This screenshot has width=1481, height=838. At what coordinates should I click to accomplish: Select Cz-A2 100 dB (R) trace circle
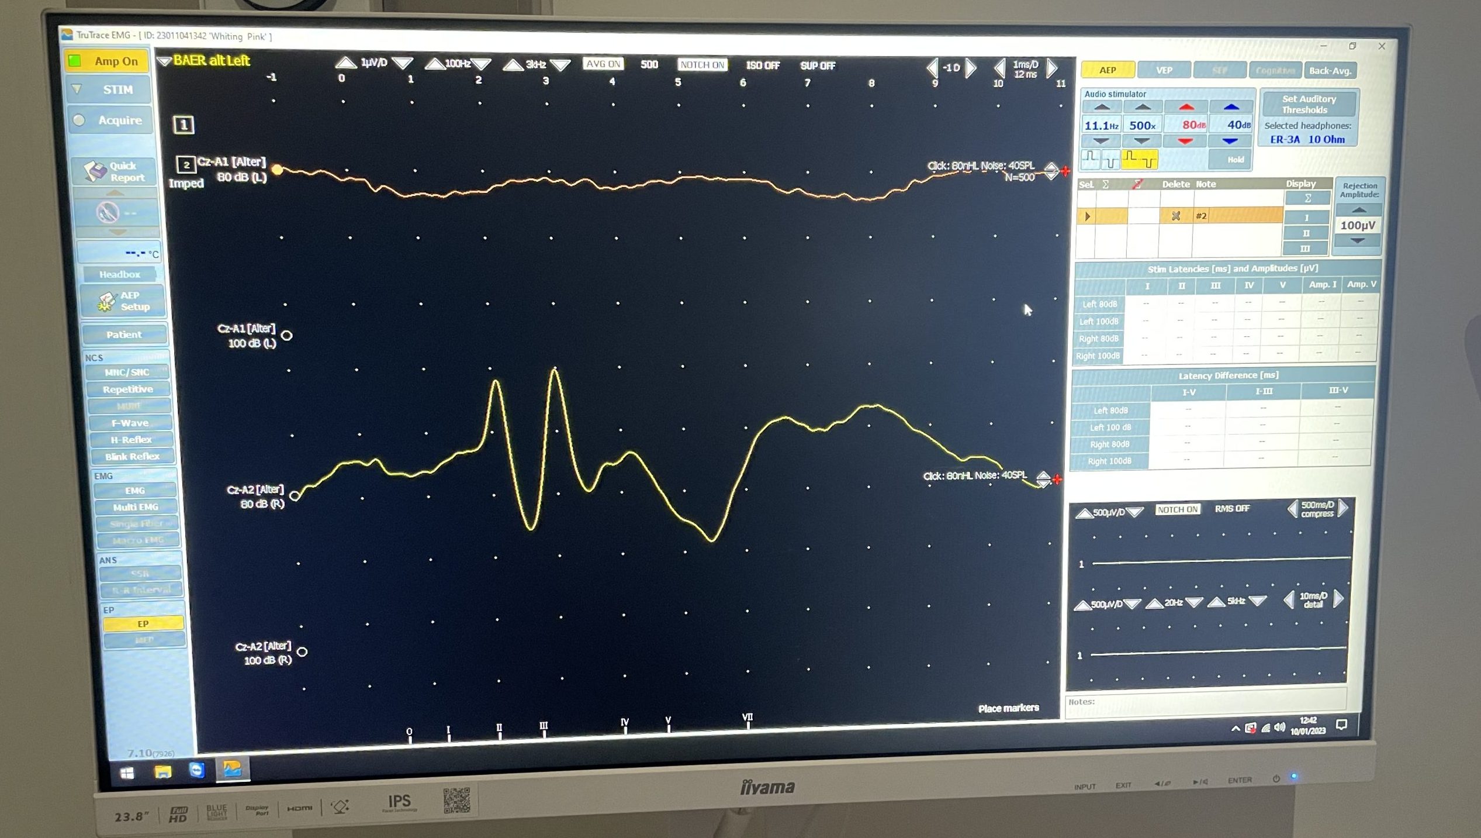(x=302, y=651)
